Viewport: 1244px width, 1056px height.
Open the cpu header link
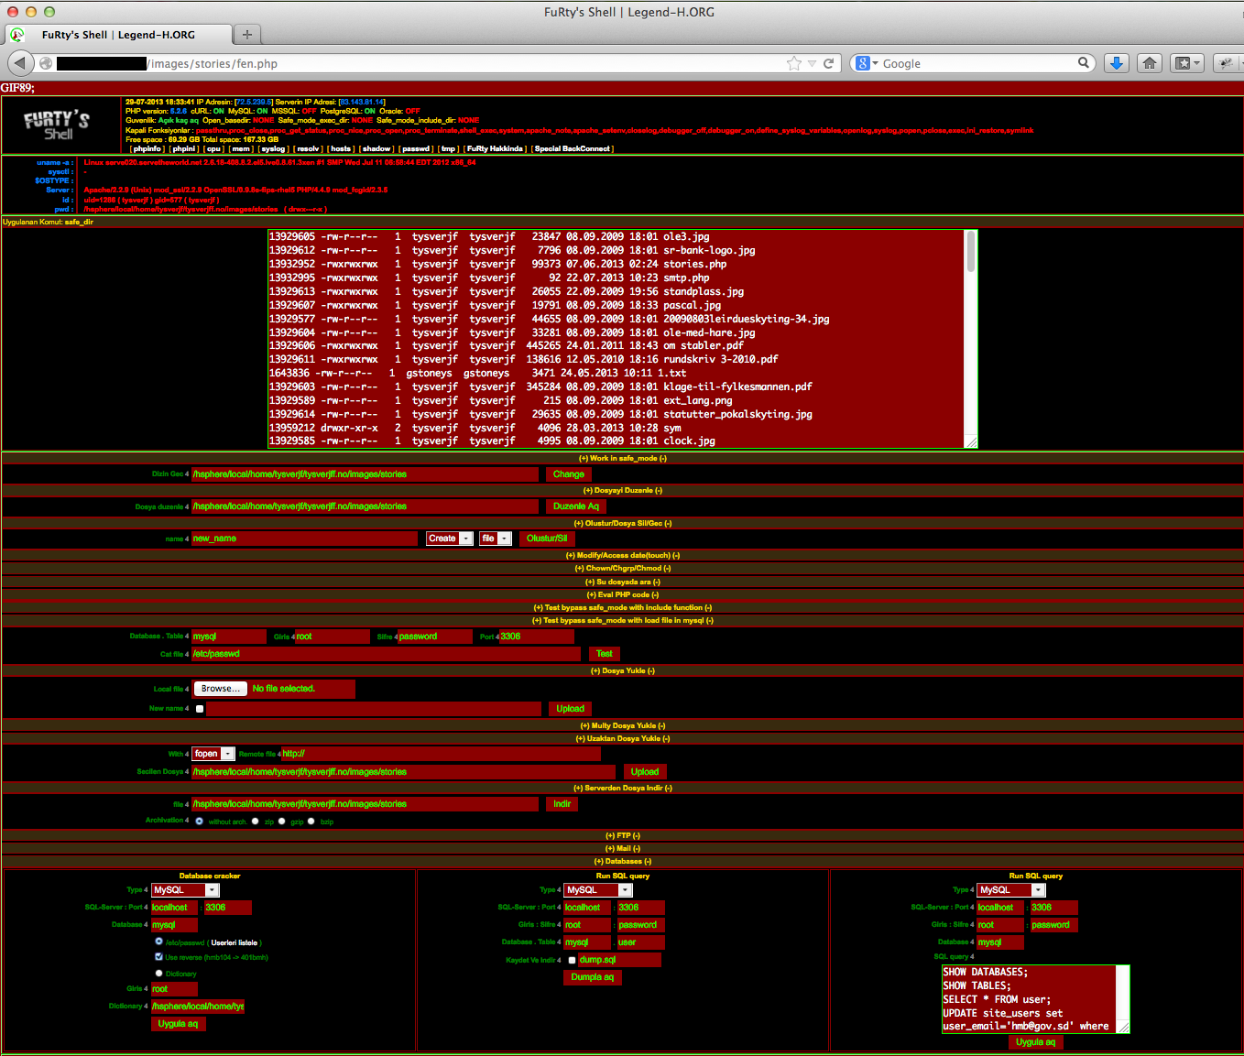(x=213, y=148)
